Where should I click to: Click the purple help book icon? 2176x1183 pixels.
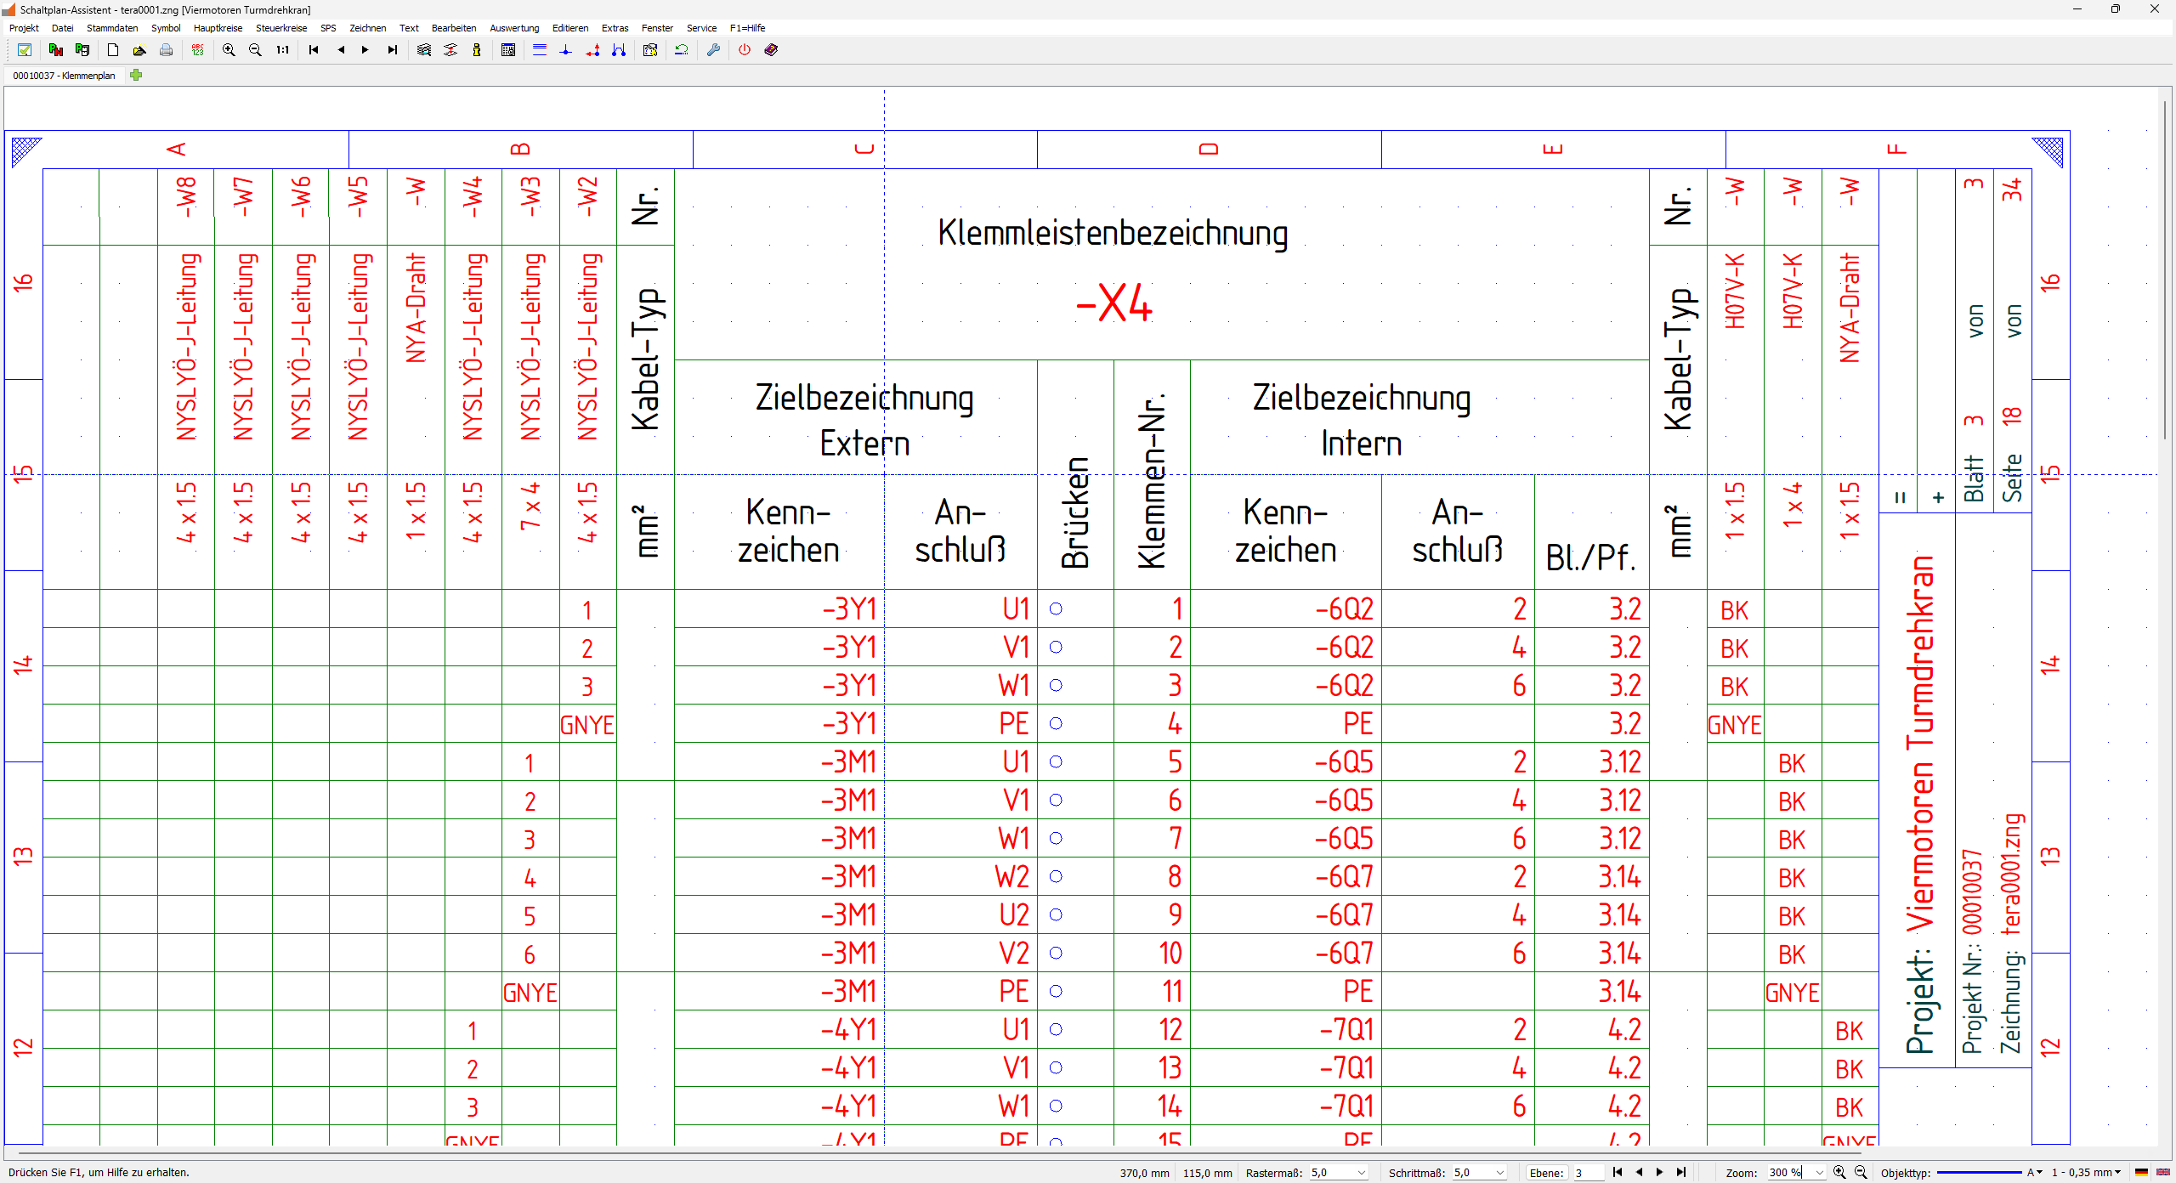771,50
